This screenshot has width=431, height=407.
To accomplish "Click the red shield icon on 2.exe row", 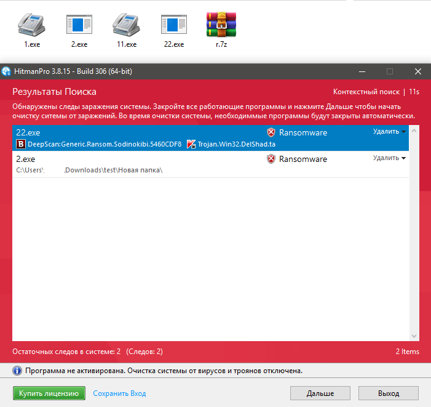I will (271, 159).
